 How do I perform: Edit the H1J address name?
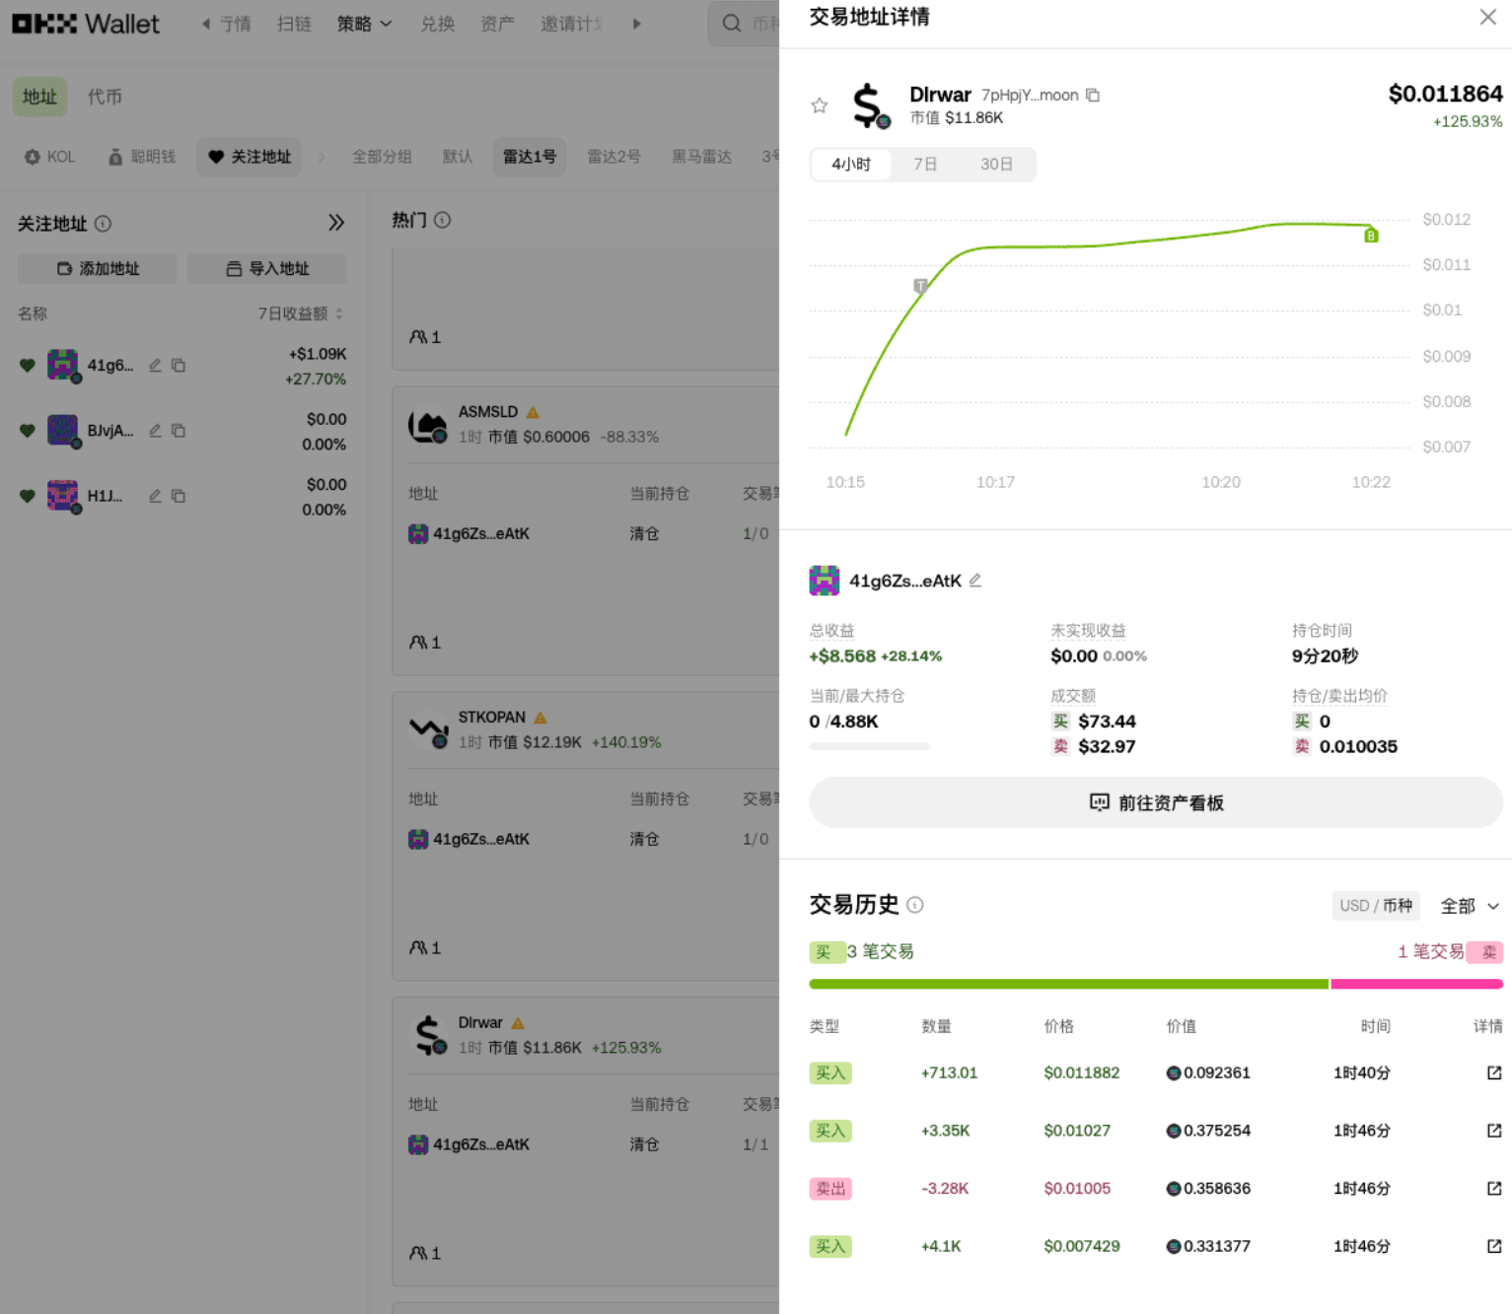point(155,496)
